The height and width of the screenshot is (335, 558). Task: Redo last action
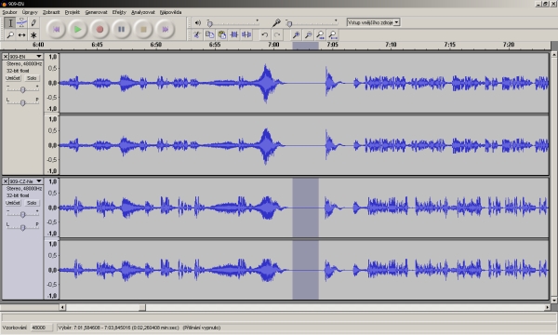(x=277, y=34)
